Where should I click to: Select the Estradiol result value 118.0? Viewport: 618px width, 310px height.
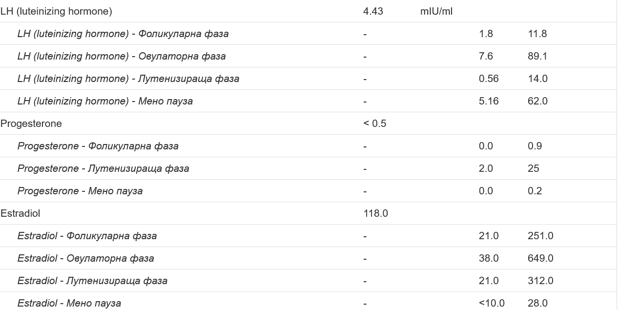click(x=376, y=213)
